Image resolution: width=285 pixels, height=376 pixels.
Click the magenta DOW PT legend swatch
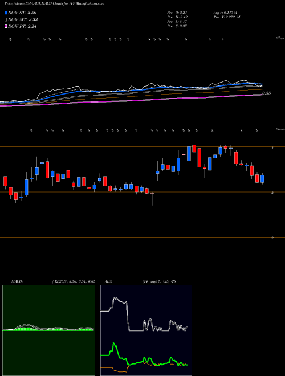pos(6,27)
